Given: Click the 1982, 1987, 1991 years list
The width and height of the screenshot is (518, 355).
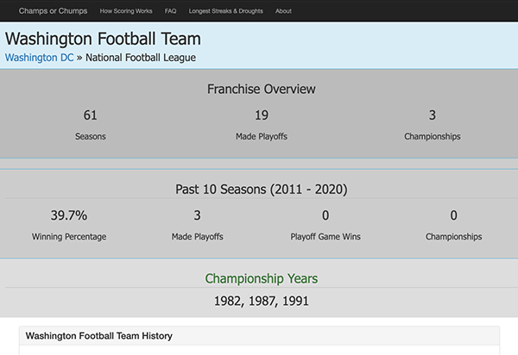Looking at the screenshot, I should click(x=262, y=301).
